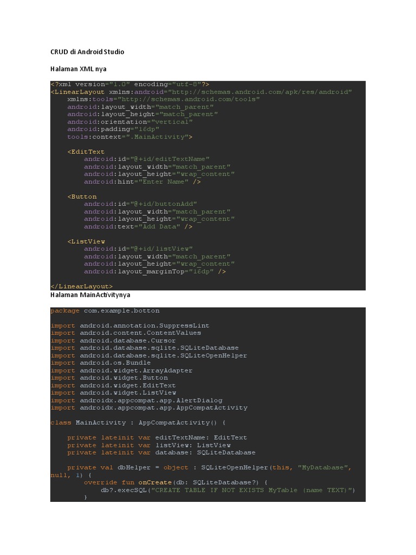Click the "Enter Name" hint line
The width and height of the screenshot is (416, 555).
coord(142,182)
